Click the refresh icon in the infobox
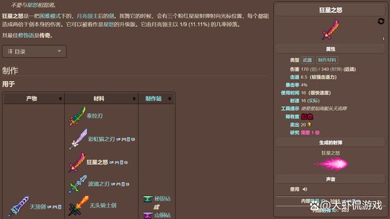Screen dimensions: 390x219 (x=381, y=21)
